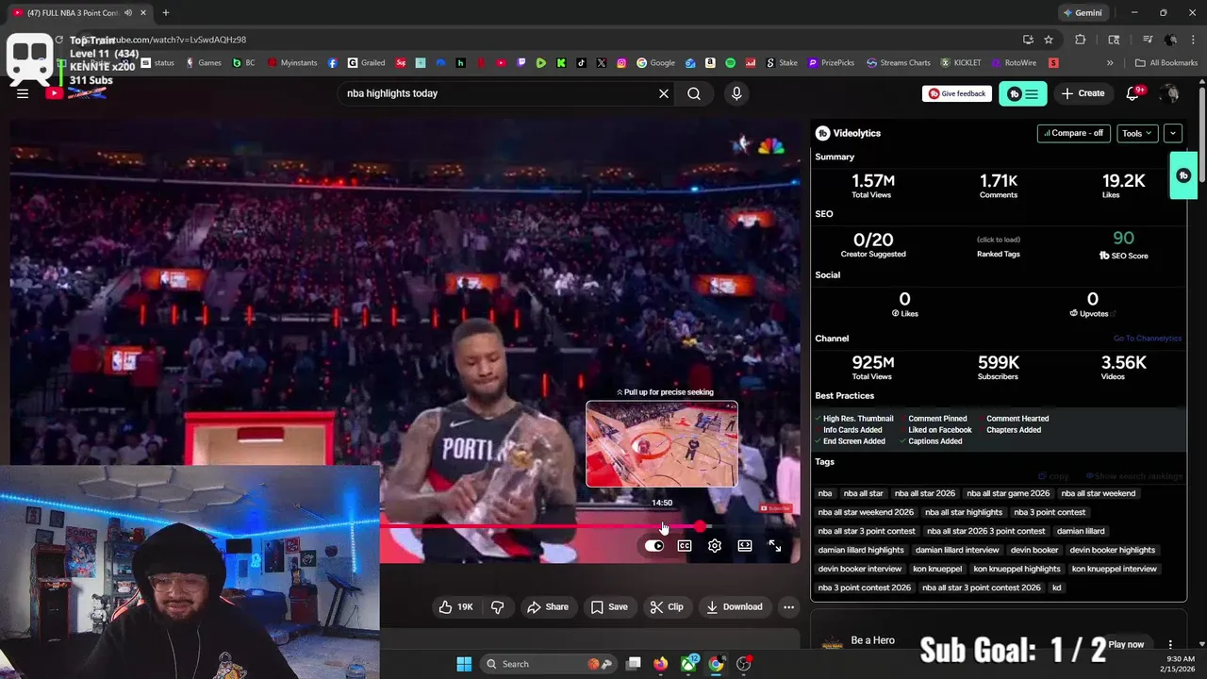Open more actions ellipsis below the video
Image resolution: width=1207 pixels, height=679 pixels.
pos(789,607)
